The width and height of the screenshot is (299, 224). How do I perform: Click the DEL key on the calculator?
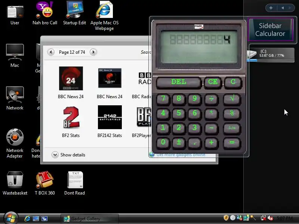(x=179, y=83)
